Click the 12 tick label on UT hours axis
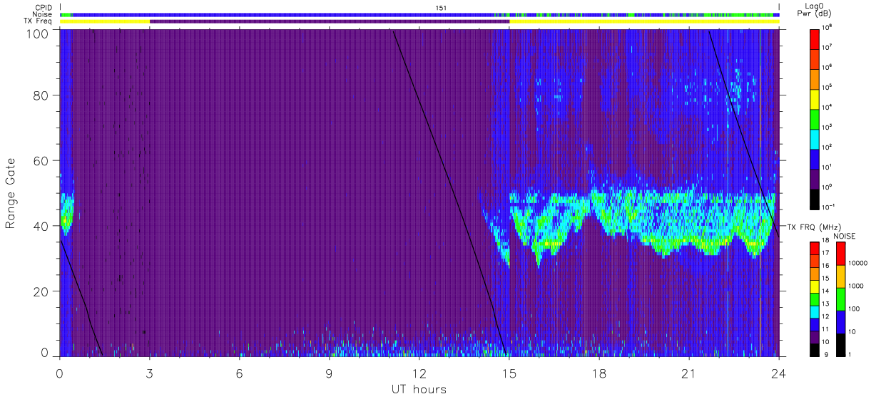 pyautogui.click(x=419, y=374)
